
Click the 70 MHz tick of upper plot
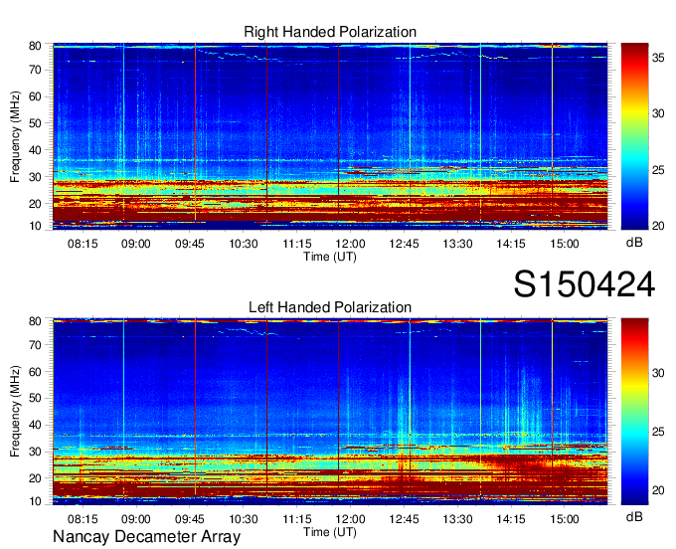(x=35, y=70)
